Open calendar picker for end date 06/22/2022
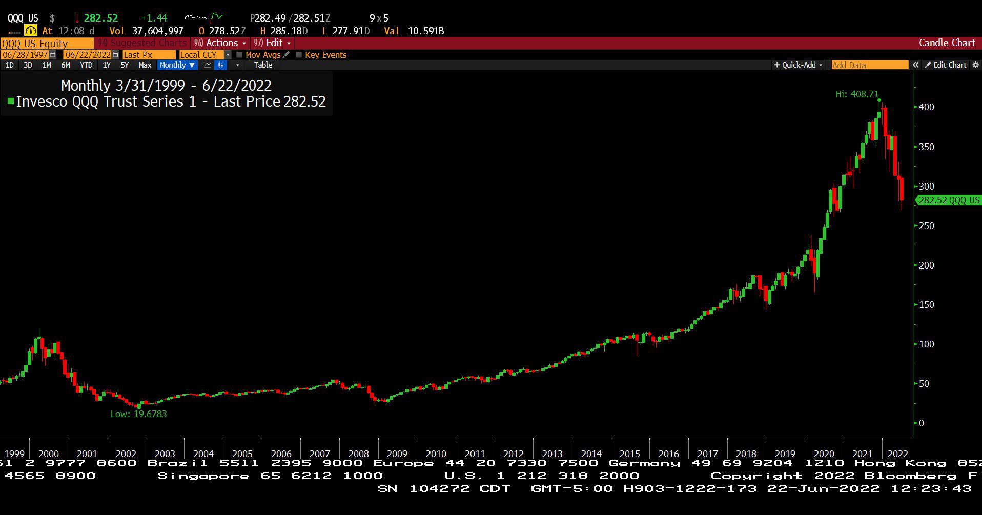Screen dimensions: 982x515 115,55
